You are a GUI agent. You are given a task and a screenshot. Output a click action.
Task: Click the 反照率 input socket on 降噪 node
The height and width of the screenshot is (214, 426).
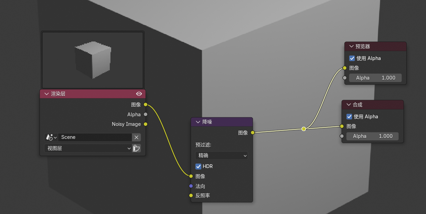tap(191, 195)
